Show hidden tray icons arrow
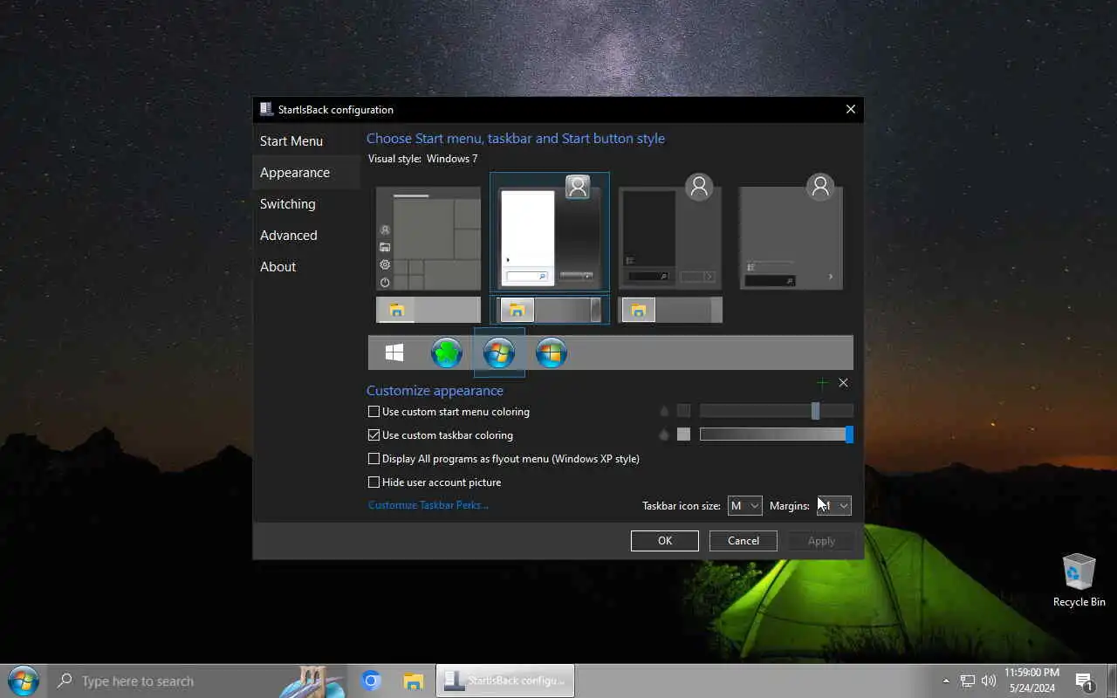This screenshot has width=1117, height=698. [946, 681]
